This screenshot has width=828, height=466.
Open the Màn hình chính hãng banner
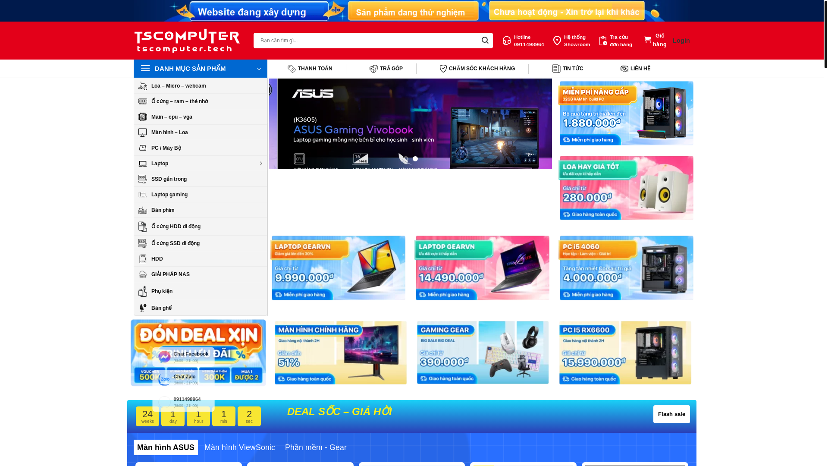pos(341,353)
